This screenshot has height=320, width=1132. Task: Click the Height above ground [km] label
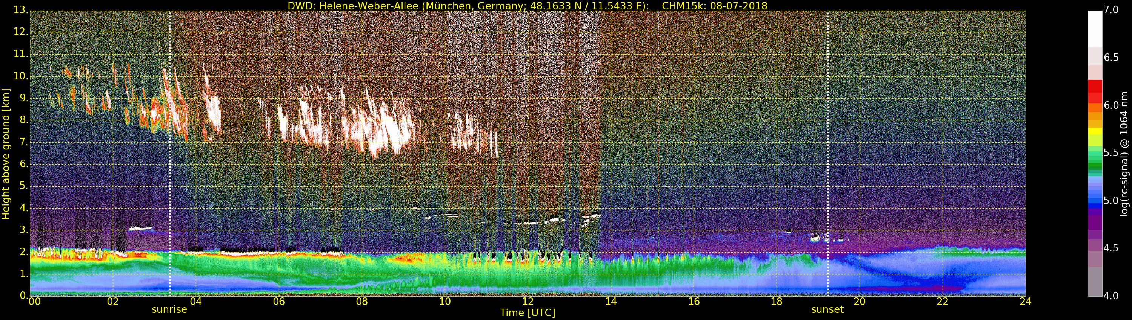(x=6, y=154)
